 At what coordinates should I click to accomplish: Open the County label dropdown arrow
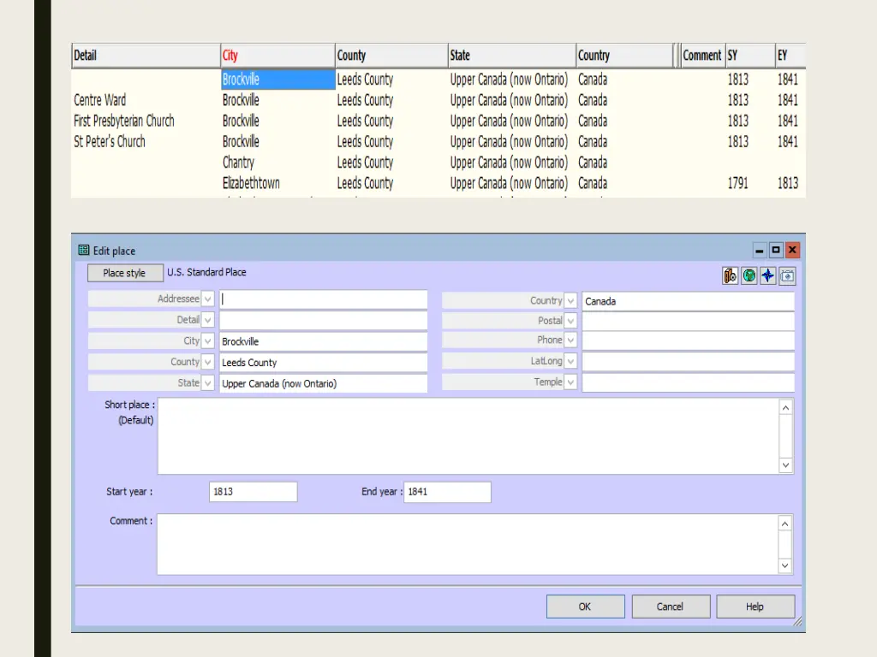207,362
